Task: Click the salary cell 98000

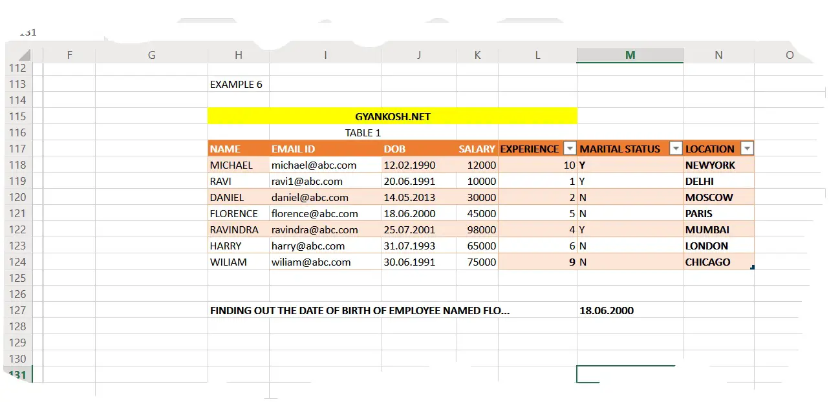Action: [x=477, y=229]
